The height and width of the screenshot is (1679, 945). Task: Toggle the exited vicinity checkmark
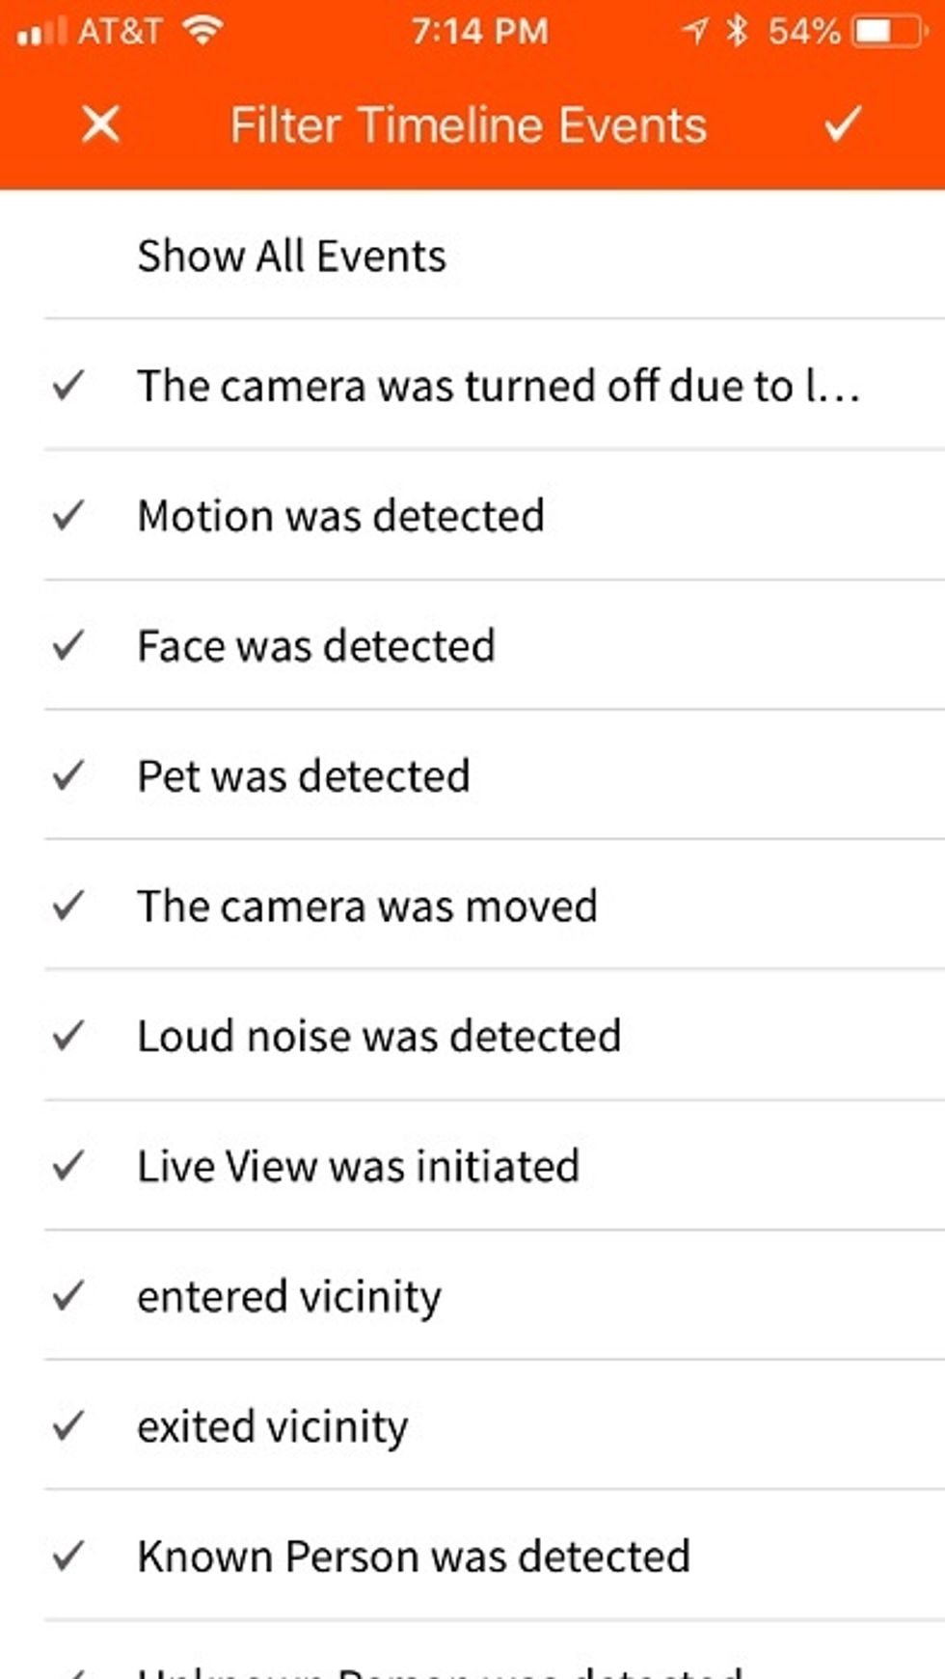[68, 1426]
